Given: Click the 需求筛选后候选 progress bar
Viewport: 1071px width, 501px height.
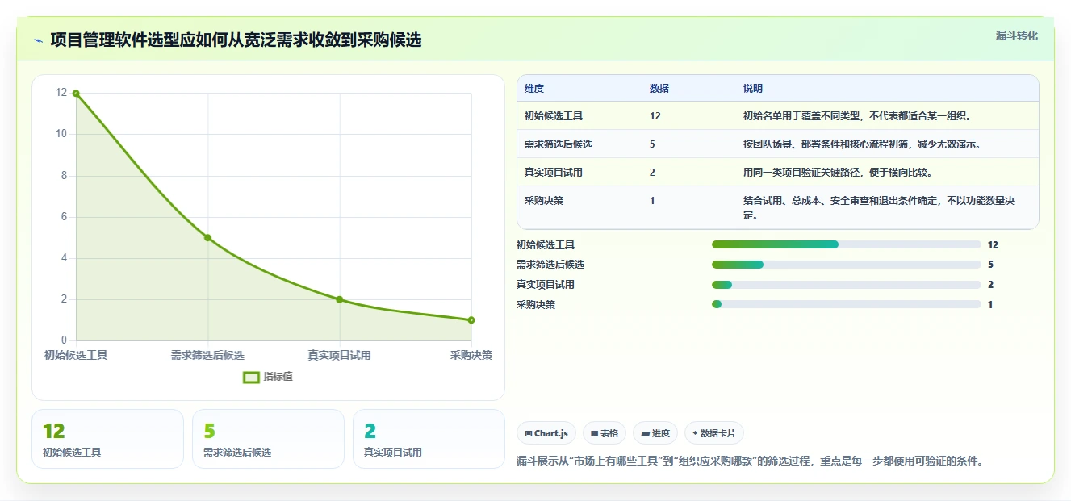Looking at the screenshot, I should (847, 265).
